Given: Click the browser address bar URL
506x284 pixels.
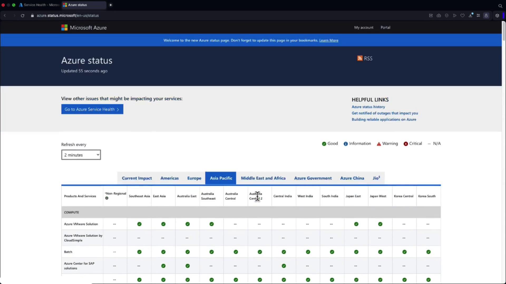Looking at the screenshot, I should click(68, 16).
